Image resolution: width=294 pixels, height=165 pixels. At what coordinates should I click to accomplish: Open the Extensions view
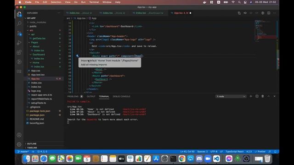[19, 52]
